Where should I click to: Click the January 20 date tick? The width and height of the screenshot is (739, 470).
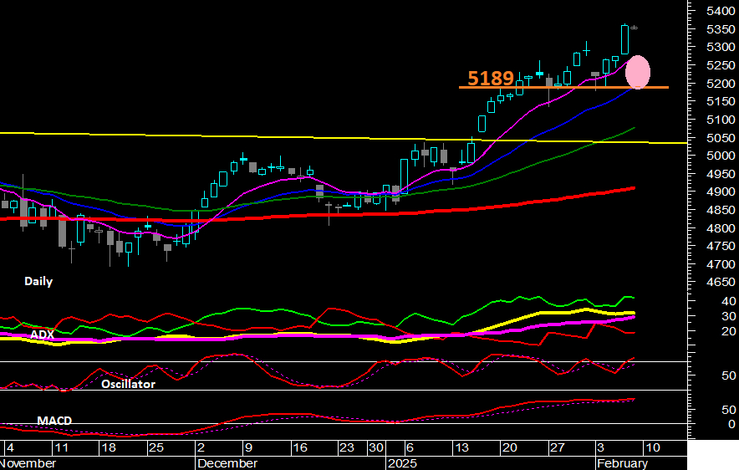coord(509,447)
